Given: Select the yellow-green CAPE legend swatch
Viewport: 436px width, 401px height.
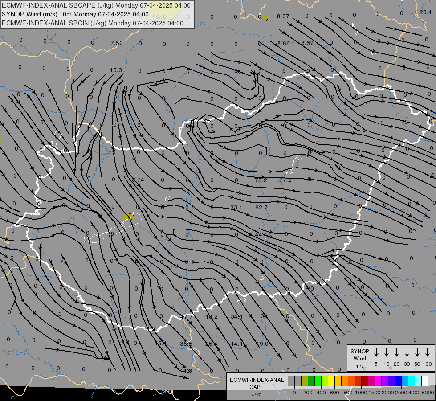Looking at the screenshot, I should (x=325, y=381).
